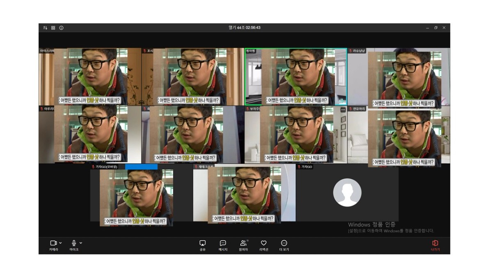The height and width of the screenshot is (280, 499).
Task: Select the 가자GO(모바일) video tile
Action: pos(142,193)
